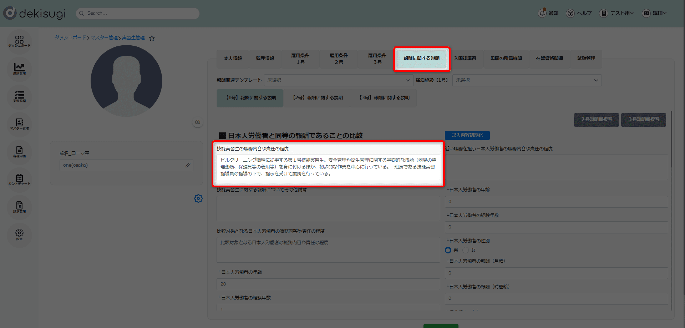Click the Search input field
Screen dimensions: 685x328
click(x=138, y=13)
